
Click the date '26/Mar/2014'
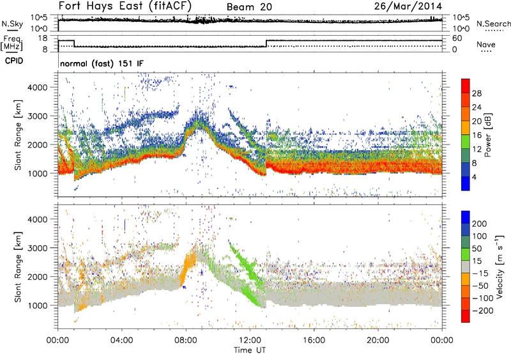pos(408,6)
